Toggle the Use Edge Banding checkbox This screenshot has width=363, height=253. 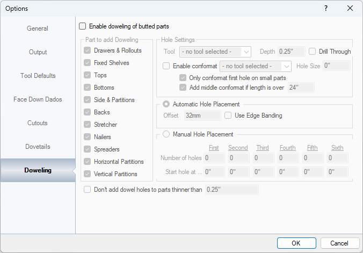pyautogui.click(x=228, y=115)
